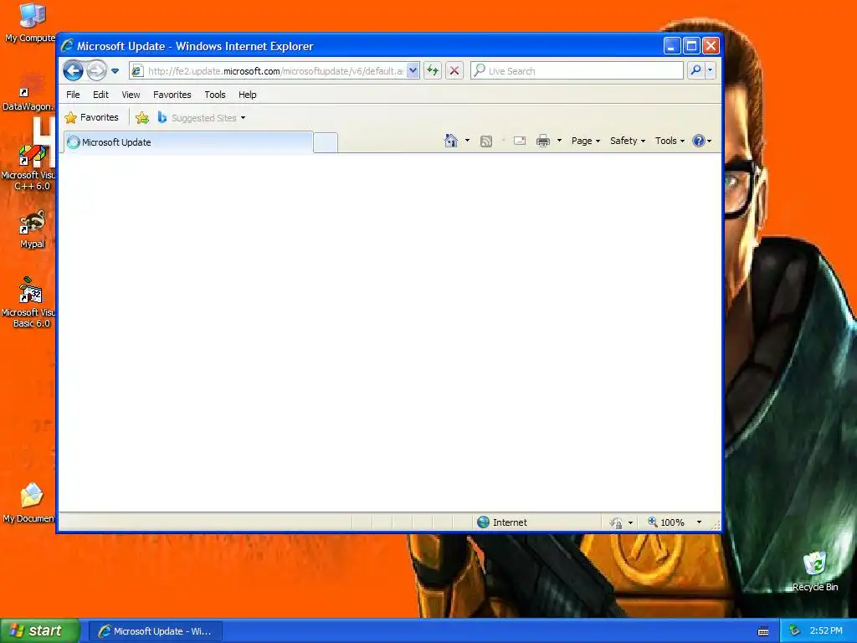The image size is (857, 643).
Task: Select the Recycle Bin desktop icon
Action: [814, 572]
